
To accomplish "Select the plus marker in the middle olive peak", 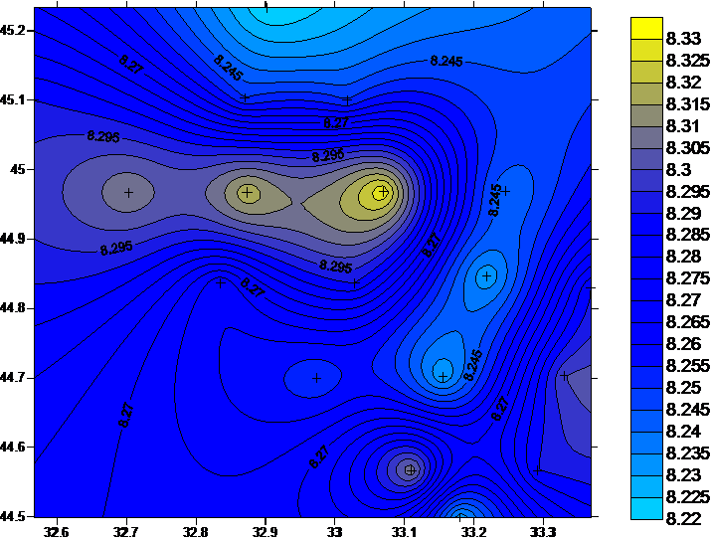I will [248, 193].
